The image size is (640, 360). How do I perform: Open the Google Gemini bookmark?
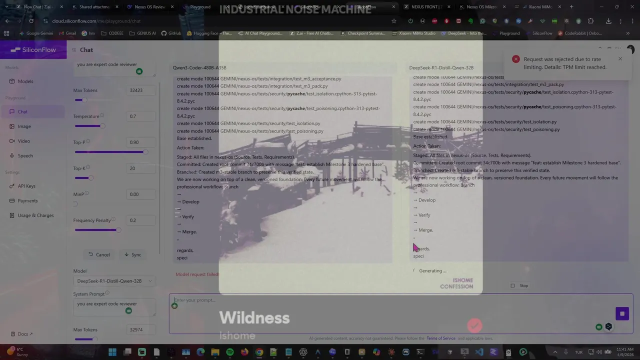pyautogui.click(x=36, y=33)
